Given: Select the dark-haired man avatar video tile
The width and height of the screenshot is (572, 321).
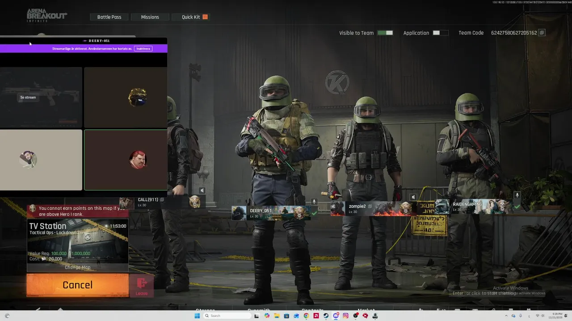Looking at the screenshot, I should [41, 160].
